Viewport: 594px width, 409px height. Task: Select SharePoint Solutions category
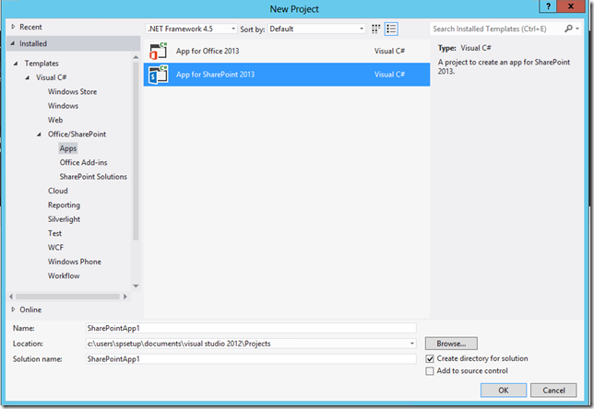(93, 177)
